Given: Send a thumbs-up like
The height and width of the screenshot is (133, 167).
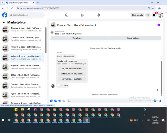Looking at the screenshot, I should [160, 101].
